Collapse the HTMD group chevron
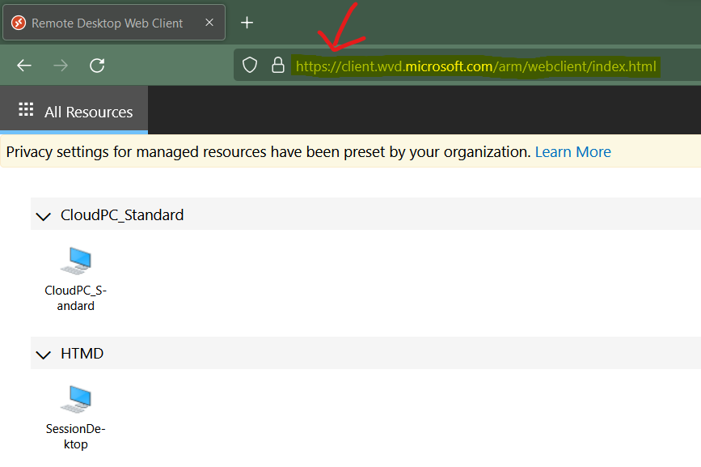This screenshot has width=701, height=467. click(x=44, y=355)
